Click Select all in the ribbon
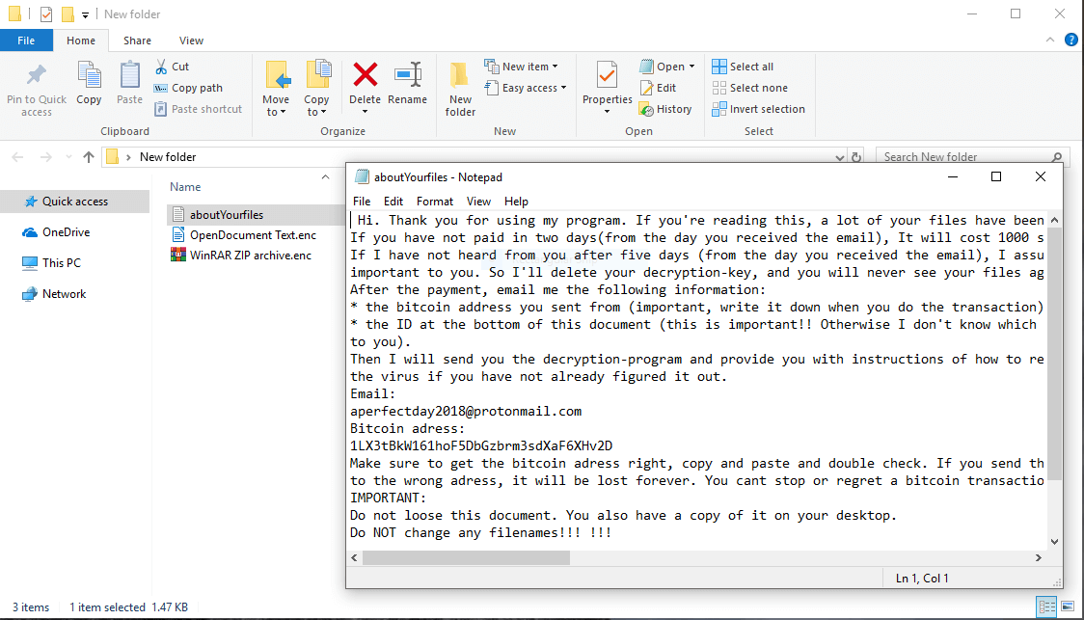This screenshot has width=1084, height=620. [743, 67]
